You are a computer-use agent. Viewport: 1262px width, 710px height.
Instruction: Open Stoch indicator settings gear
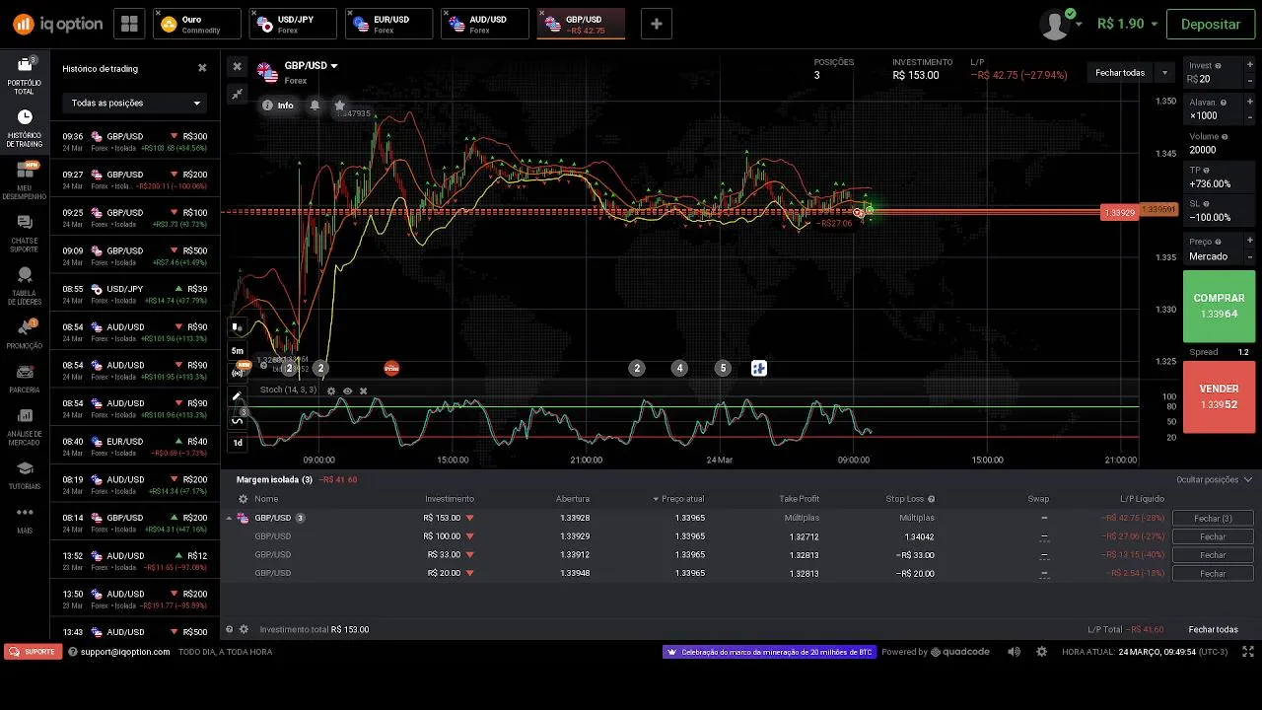coord(331,390)
